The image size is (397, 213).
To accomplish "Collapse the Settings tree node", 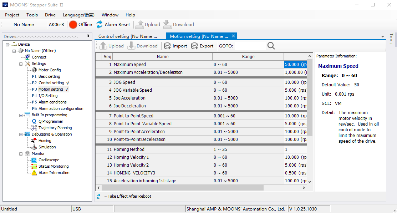I will click(21, 64).
